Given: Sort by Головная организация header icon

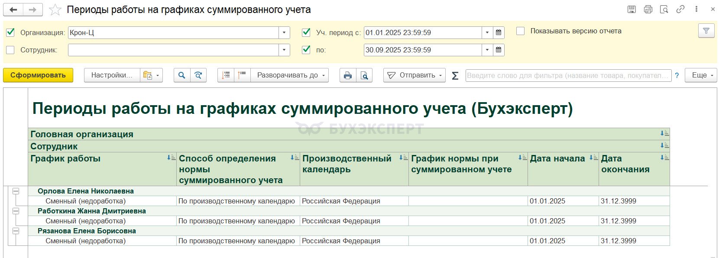Looking at the screenshot, I should click(664, 133).
